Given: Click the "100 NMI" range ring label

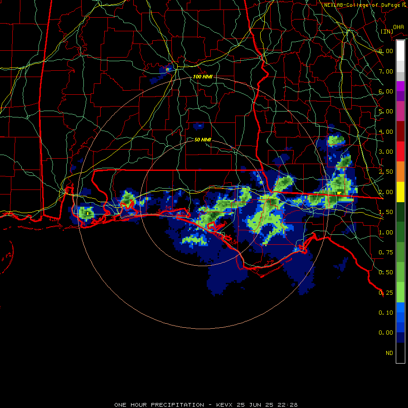Looking at the screenshot, I should (x=203, y=77).
